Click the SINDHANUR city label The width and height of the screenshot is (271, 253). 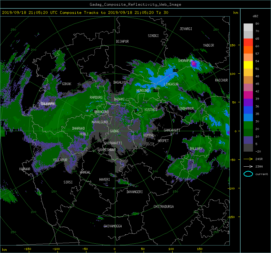185,109
